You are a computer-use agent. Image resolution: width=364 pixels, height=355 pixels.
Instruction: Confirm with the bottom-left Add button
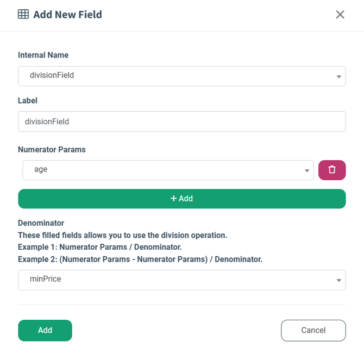coord(45,331)
